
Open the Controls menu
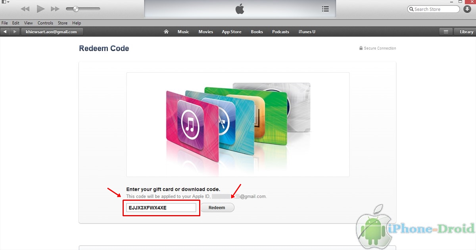coord(45,23)
